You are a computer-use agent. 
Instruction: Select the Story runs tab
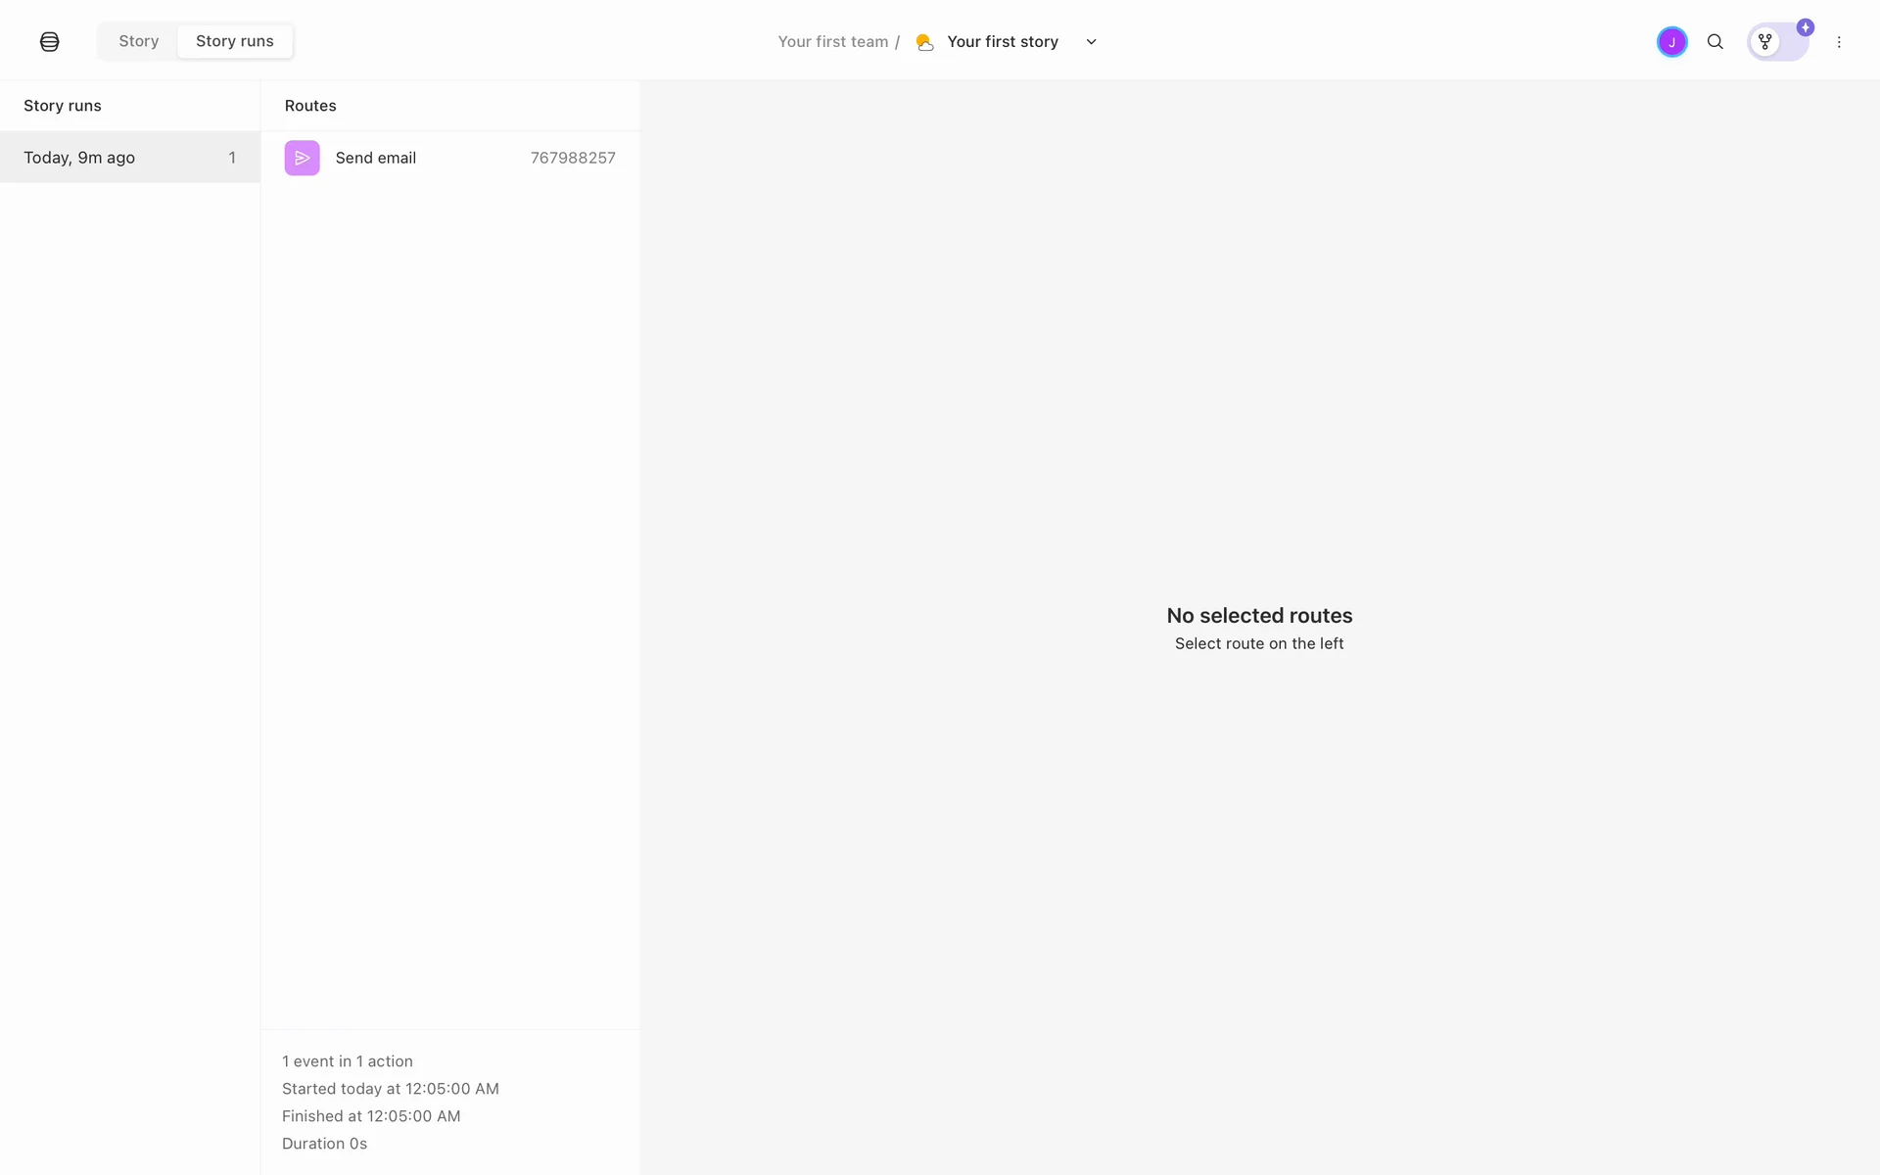(234, 41)
